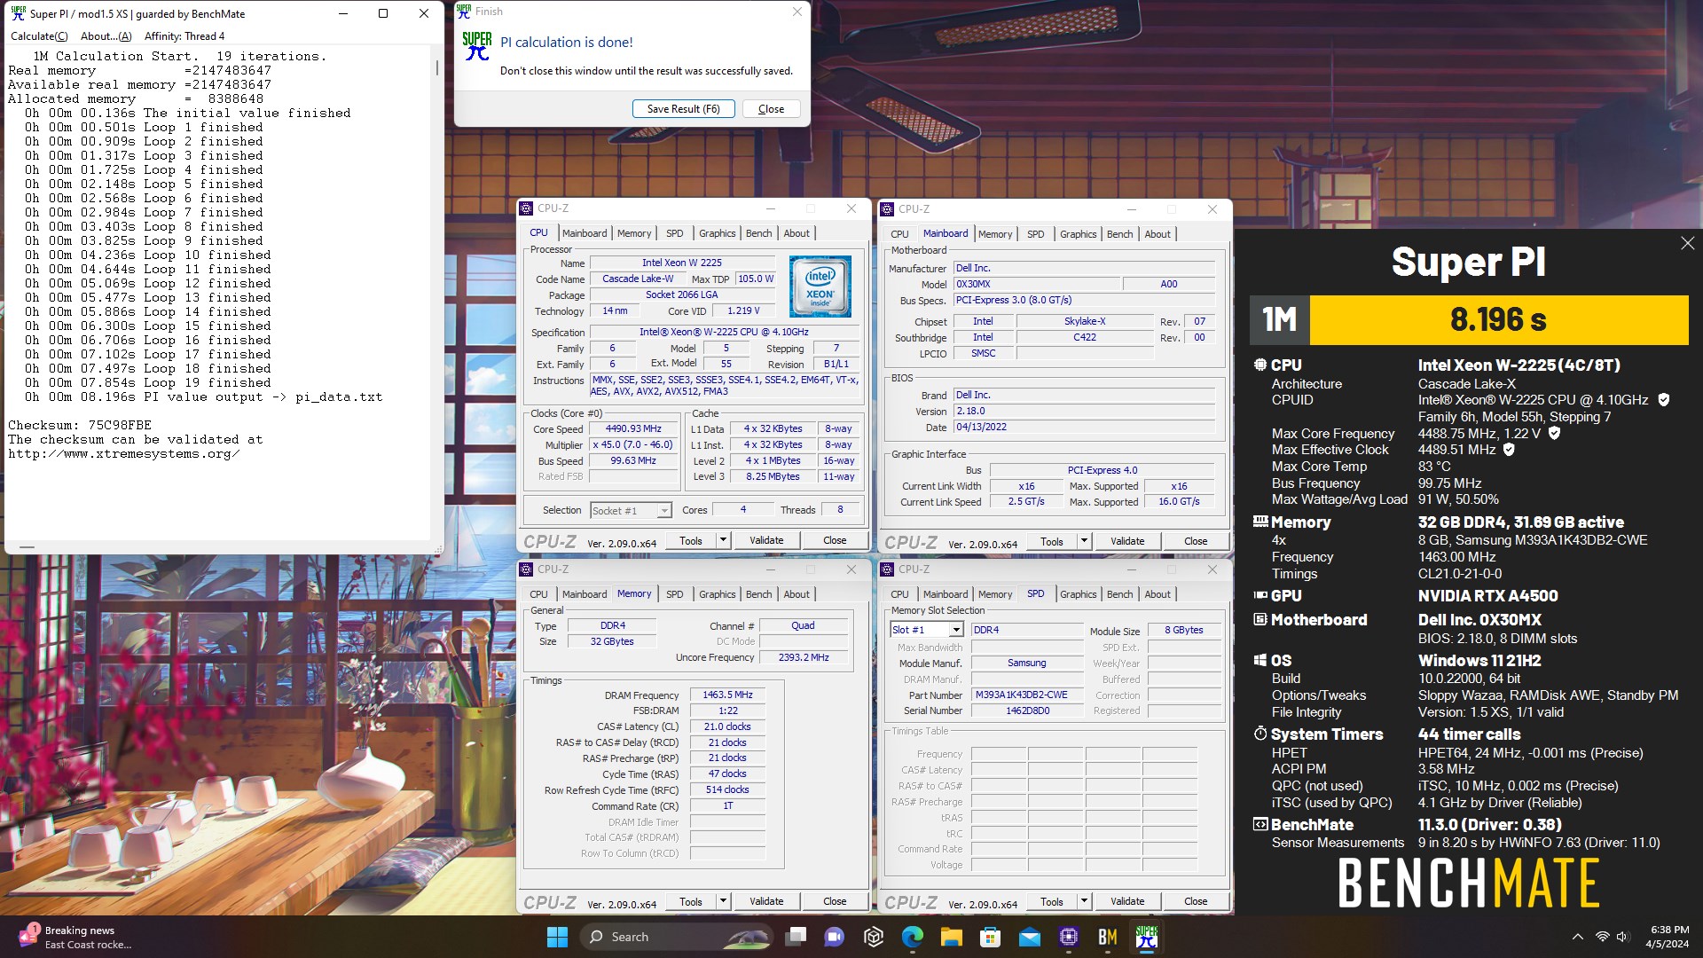
Task: Click the BIOS Version 2.18.0 field
Action: (1084, 412)
